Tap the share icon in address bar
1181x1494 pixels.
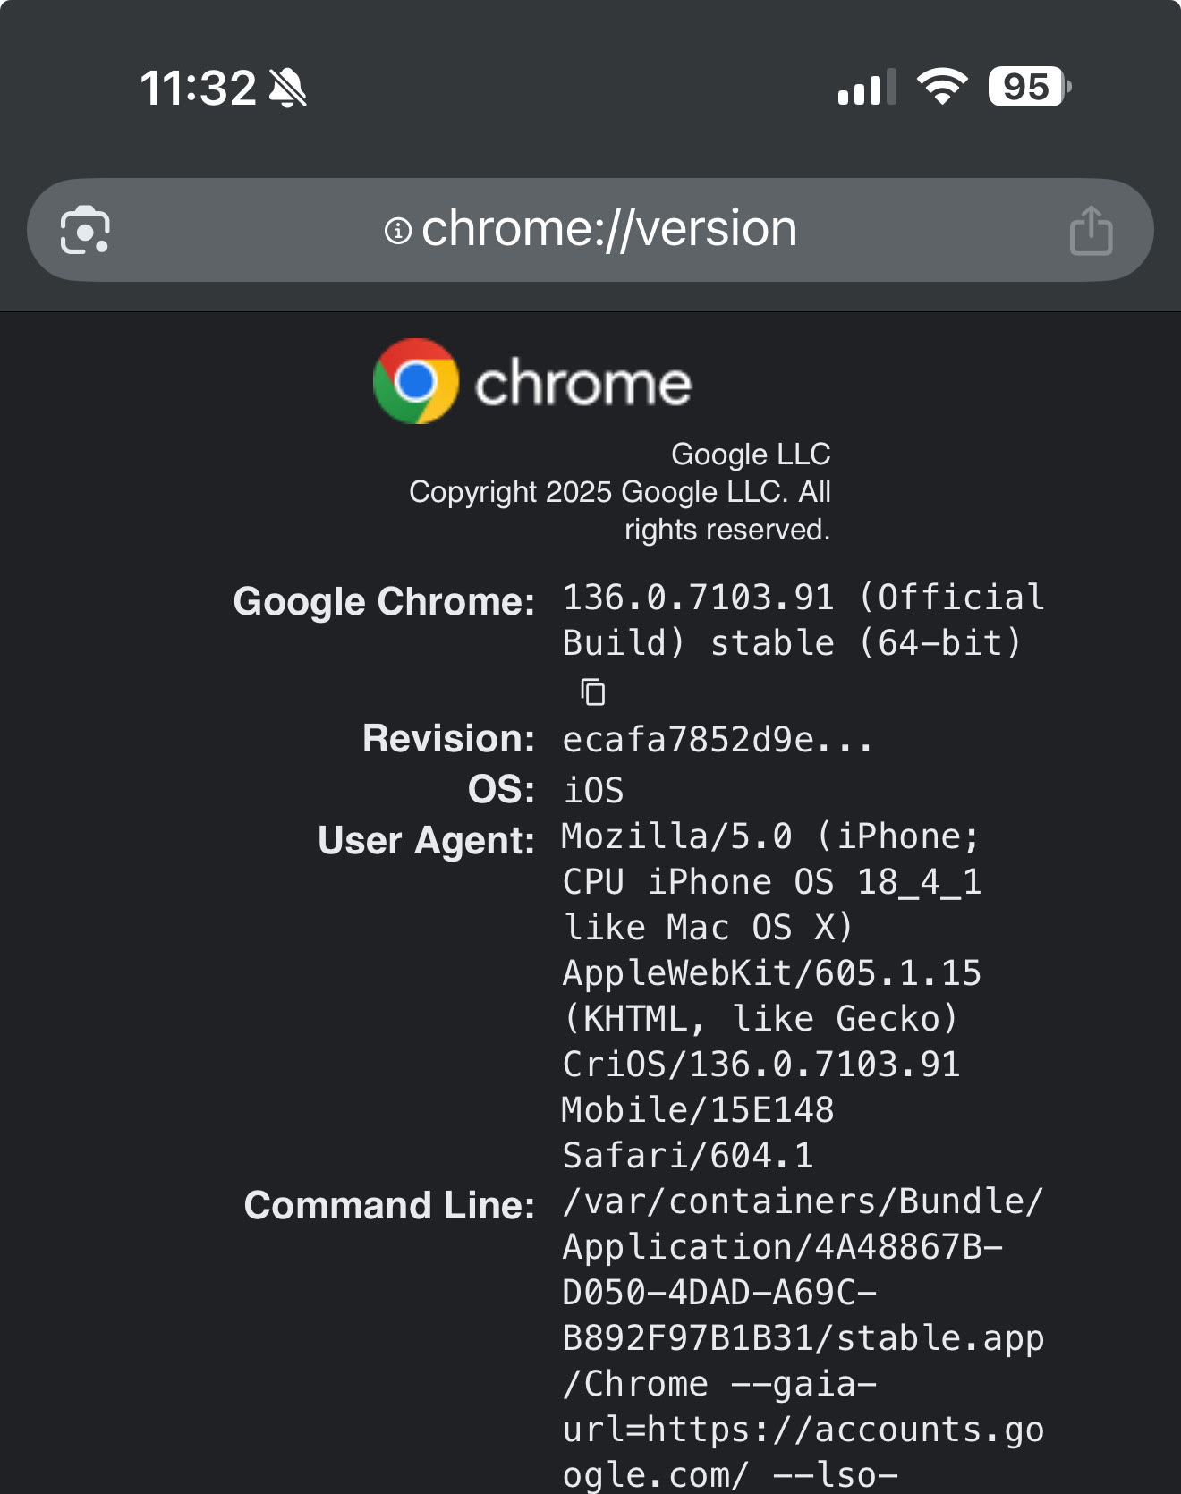(1091, 231)
